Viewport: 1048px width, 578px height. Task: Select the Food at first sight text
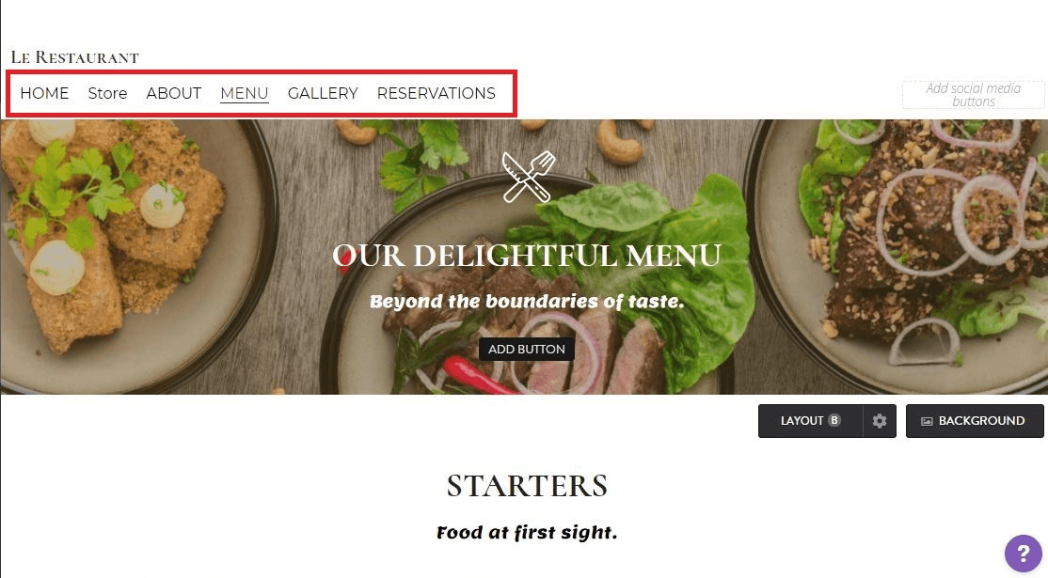(528, 533)
